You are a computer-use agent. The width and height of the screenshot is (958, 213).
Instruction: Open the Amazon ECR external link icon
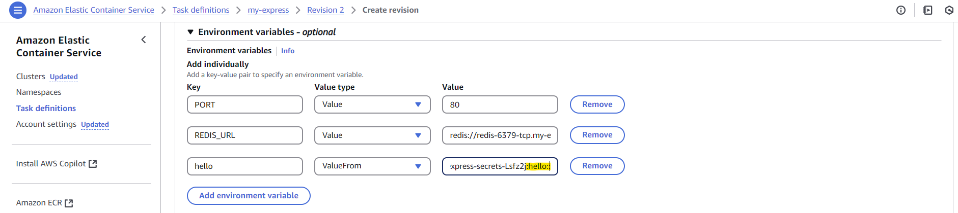pos(69,203)
